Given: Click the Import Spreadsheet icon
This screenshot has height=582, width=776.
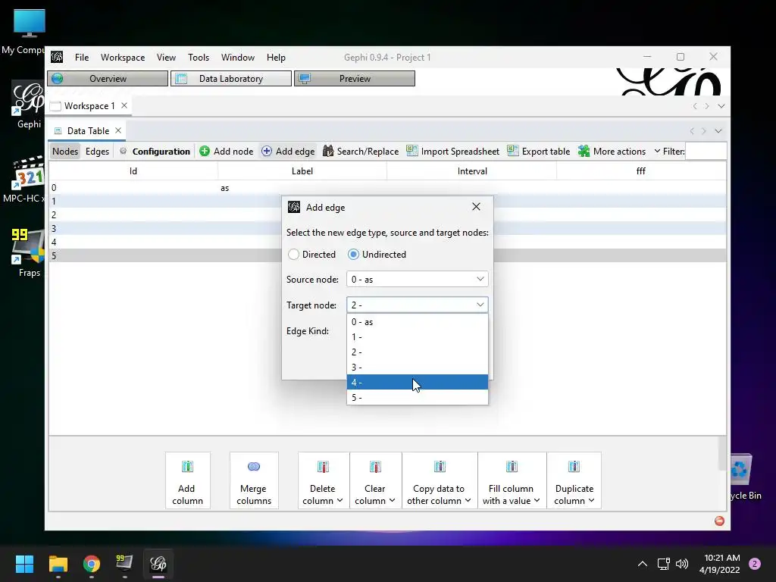Looking at the screenshot, I should pyautogui.click(x=411, y=151).
